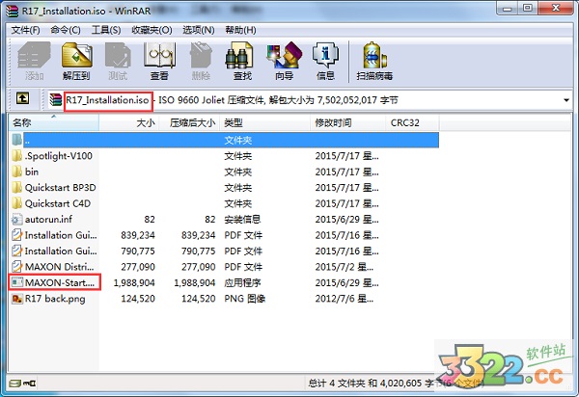The image size is (579, 397).
Task: Select the bin folder icon
Action: [16, 172]
